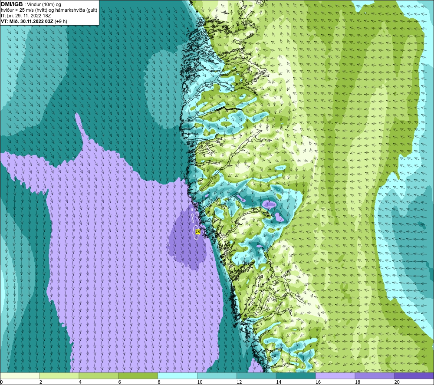
Task: Click the legend scale label '14'
Action: (x=279, y=382)
